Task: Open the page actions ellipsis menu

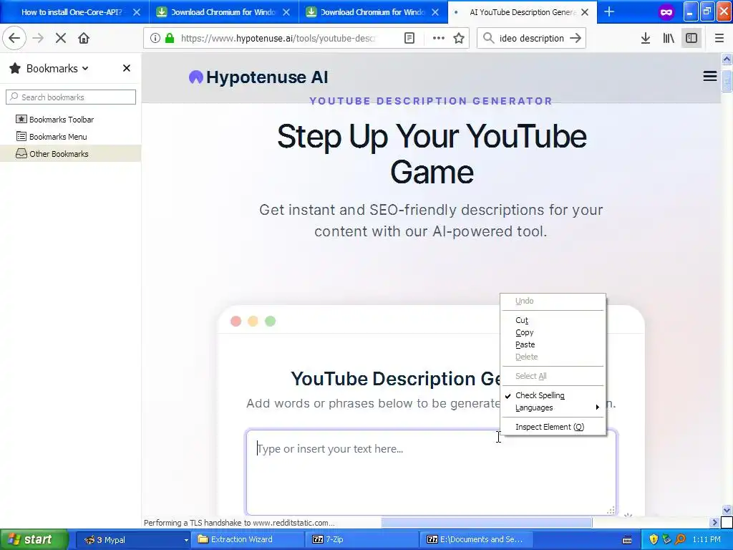Action: 439,39
